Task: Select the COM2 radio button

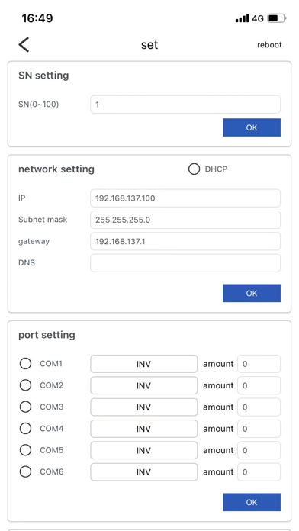Action: (25, 385)
